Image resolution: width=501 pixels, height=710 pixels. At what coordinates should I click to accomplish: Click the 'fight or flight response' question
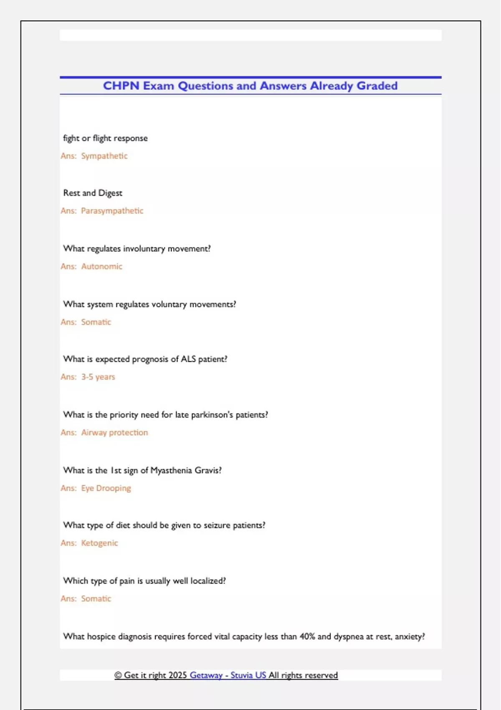click(x=105, y=138)
